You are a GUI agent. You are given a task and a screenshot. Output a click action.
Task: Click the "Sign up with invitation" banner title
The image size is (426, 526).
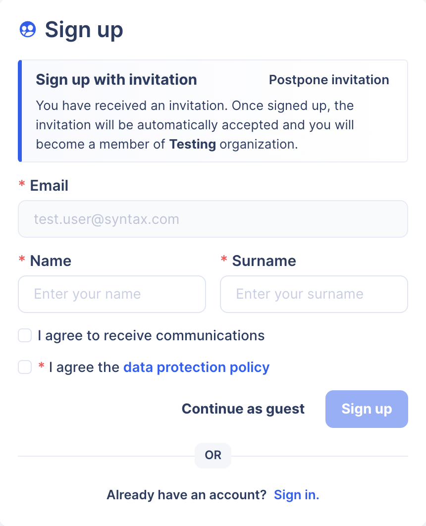116,80
